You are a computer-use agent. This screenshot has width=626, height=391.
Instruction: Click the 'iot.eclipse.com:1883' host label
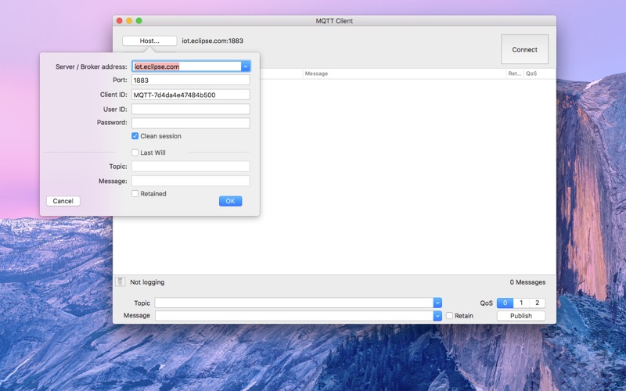coord(212,41)
